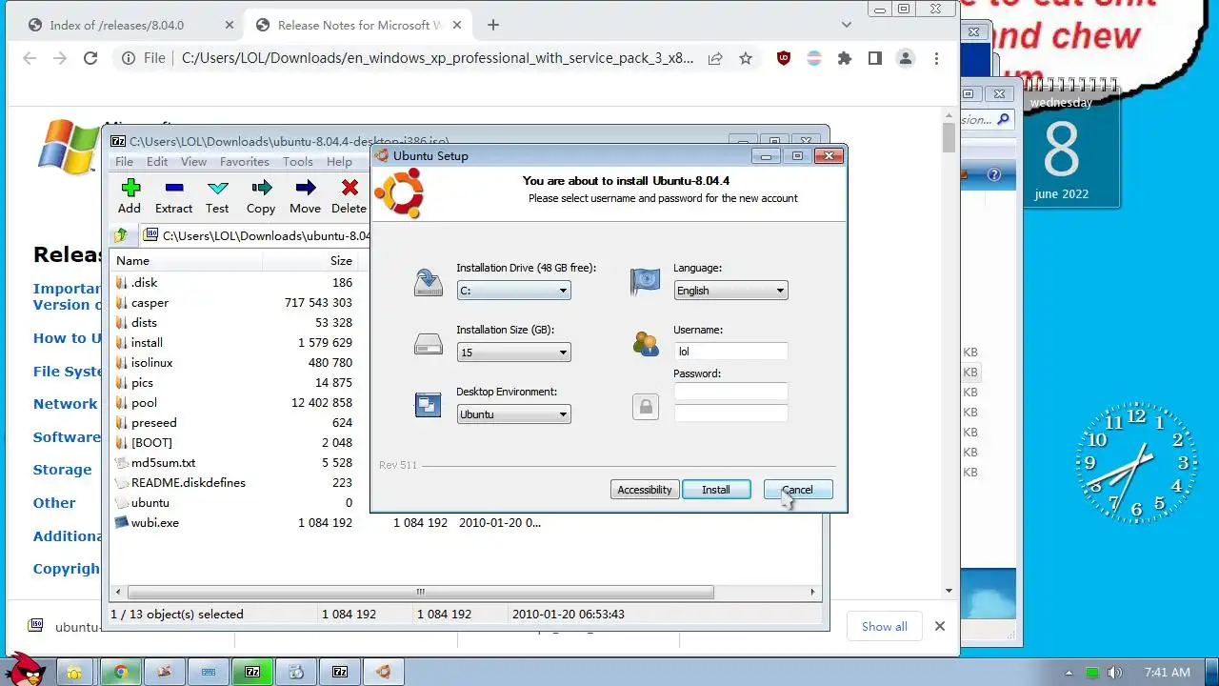Click the Ubuntu Setup taskbar icon
The image size is (1219, 686).
pyautogui.click(x=383, y=672)
